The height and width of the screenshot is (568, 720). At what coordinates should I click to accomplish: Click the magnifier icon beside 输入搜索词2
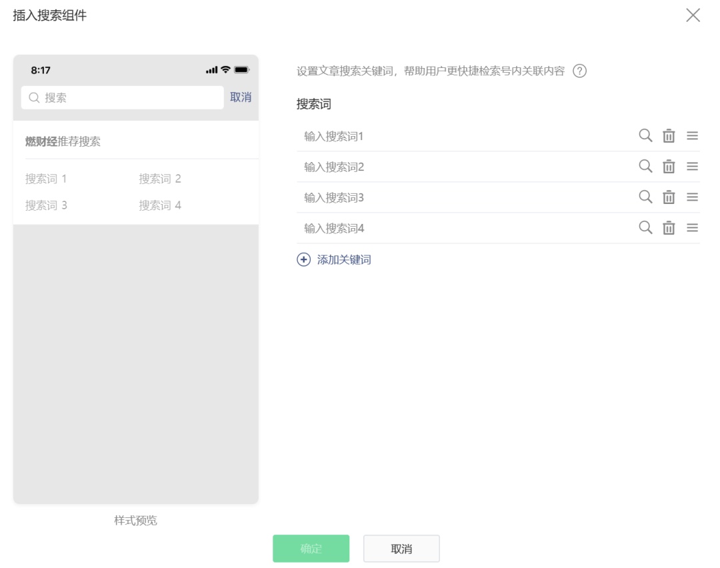point(645,166)
